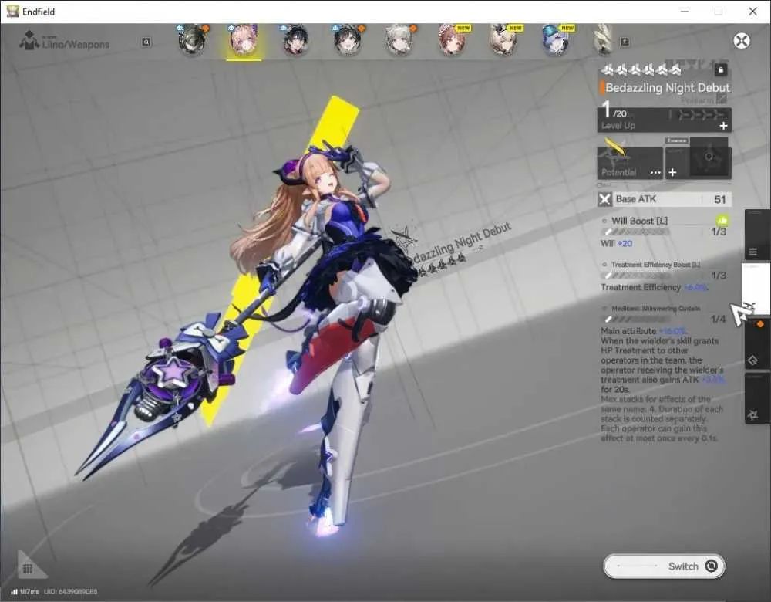Close the weapon screen with X icon
This screenshot has height=602, width=771.
pyautogui.click(x=742, y=40)
